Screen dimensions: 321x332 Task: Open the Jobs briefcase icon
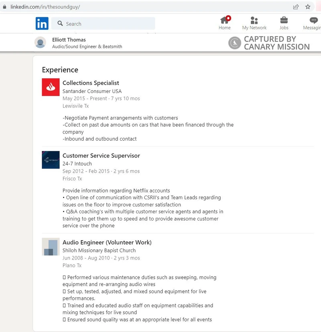point(284,20)
